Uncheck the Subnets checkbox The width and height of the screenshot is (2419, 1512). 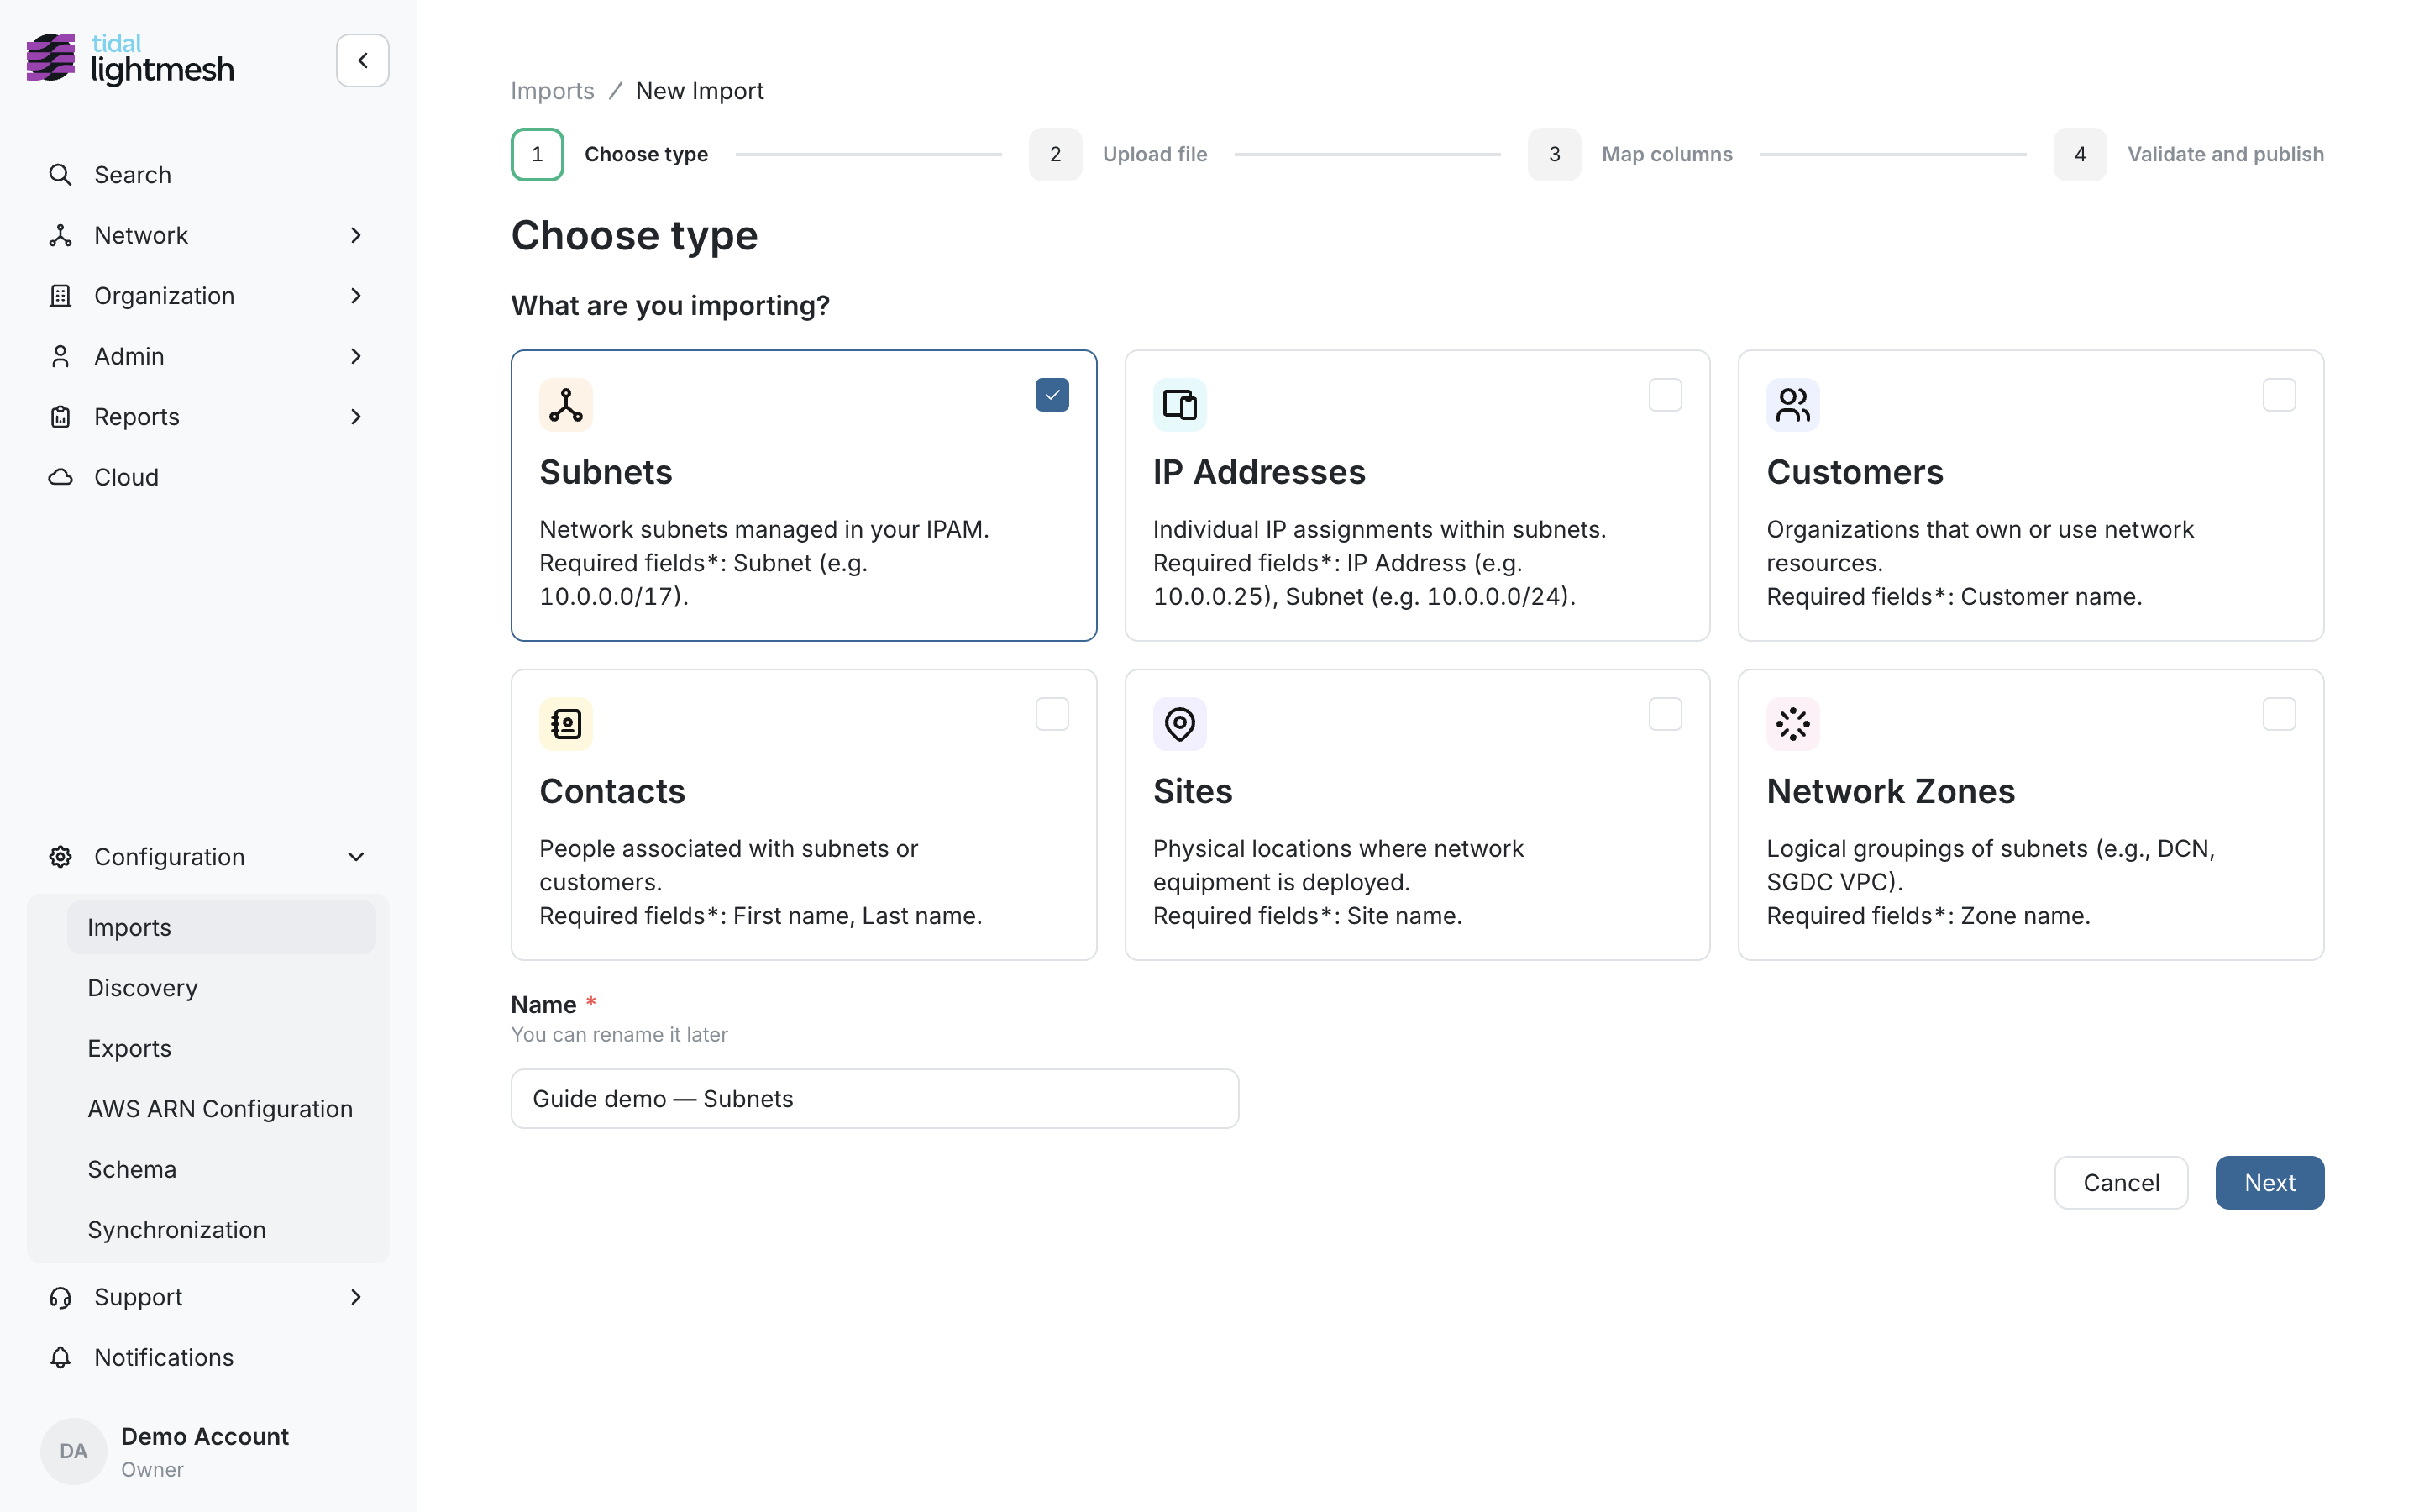click(x=1052, y=395)
